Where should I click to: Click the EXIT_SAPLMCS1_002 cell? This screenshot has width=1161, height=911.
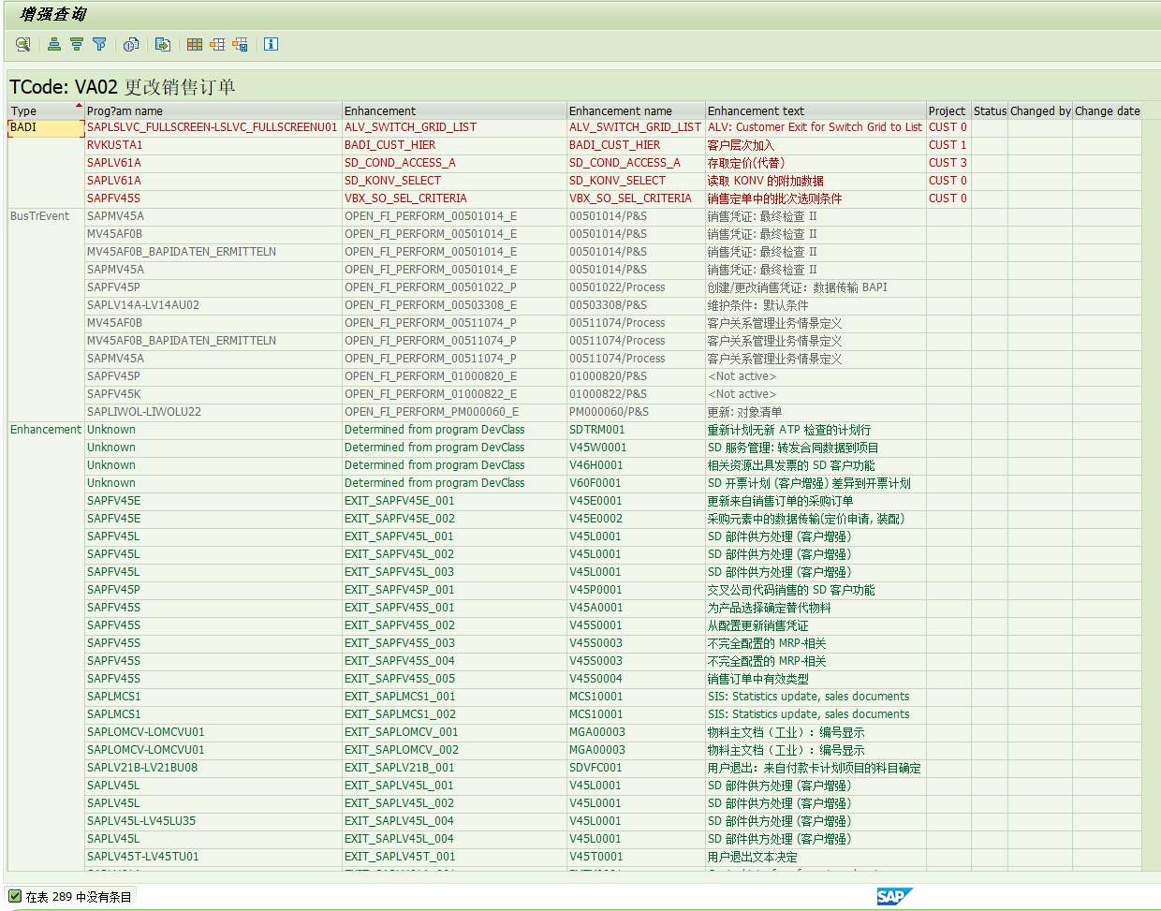pos(454,714)
